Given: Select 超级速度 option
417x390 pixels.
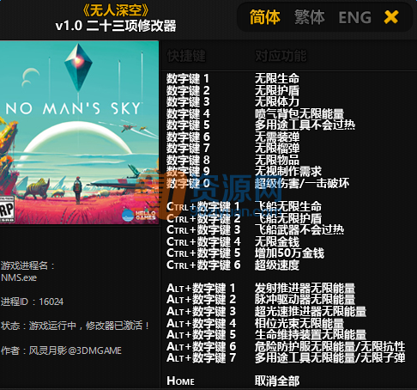Looking at the screenshot, I should click(277, 265).
